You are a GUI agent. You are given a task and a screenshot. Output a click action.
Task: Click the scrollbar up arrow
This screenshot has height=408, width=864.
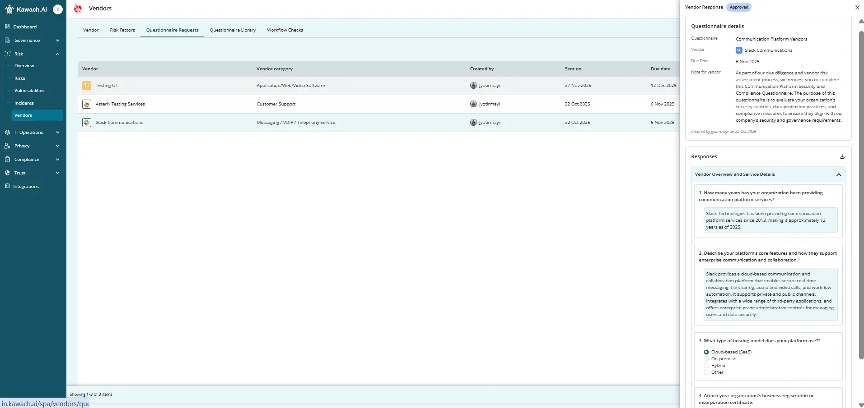[861, 21]
